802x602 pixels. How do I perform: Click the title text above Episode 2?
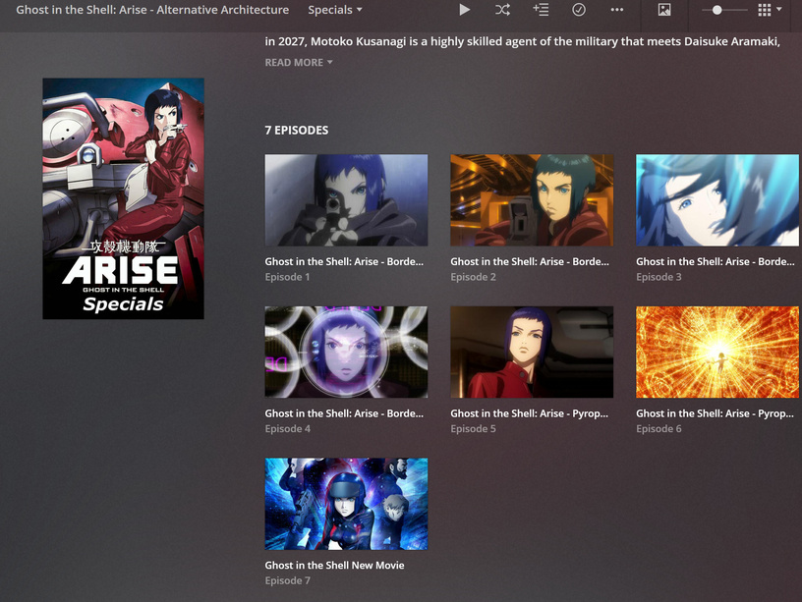[x=530, y=261]
